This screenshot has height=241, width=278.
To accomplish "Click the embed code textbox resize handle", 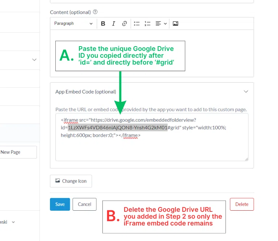I will pyautogui.click(x=247, y=159).
